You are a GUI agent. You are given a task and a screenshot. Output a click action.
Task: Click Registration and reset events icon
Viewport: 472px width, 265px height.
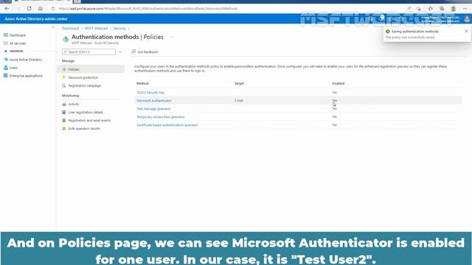click(x=64, y=121)
